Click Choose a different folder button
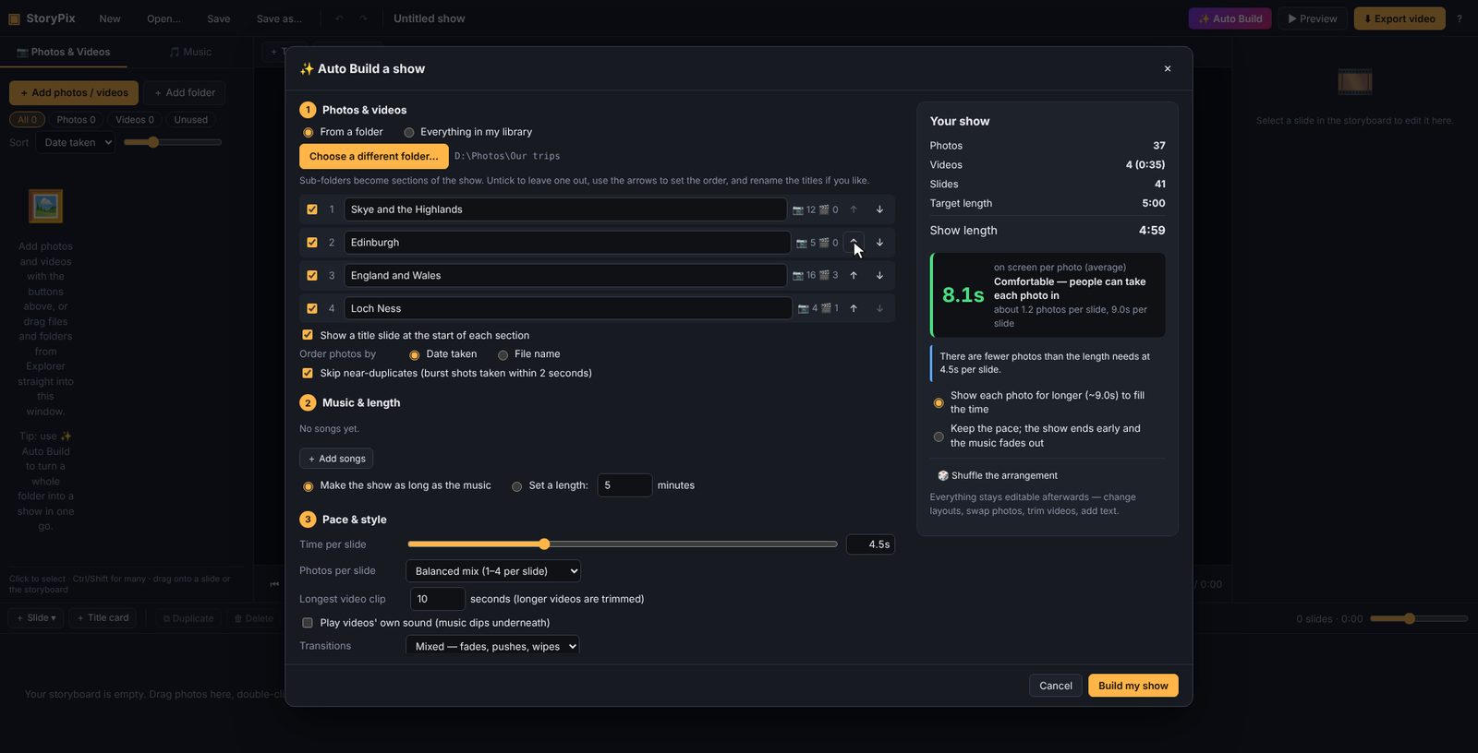The image size is (1478, 753). pos(374,156)
